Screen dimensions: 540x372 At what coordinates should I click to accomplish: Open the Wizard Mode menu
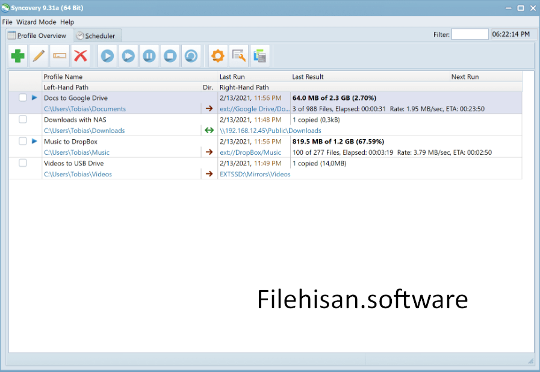point(36,22)
